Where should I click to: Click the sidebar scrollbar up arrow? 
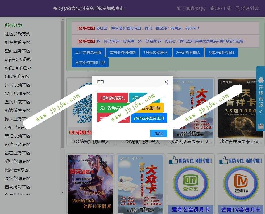pos(63,19)
